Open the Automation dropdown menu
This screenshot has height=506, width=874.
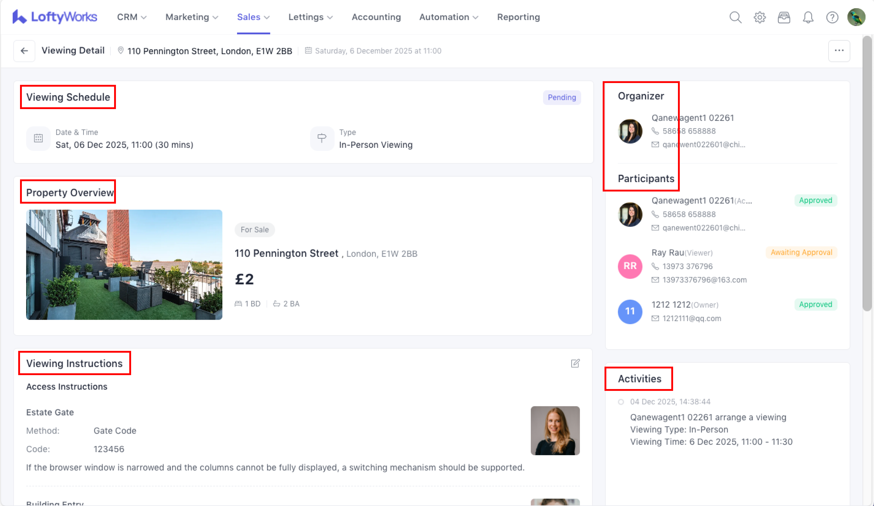[449, 17]
